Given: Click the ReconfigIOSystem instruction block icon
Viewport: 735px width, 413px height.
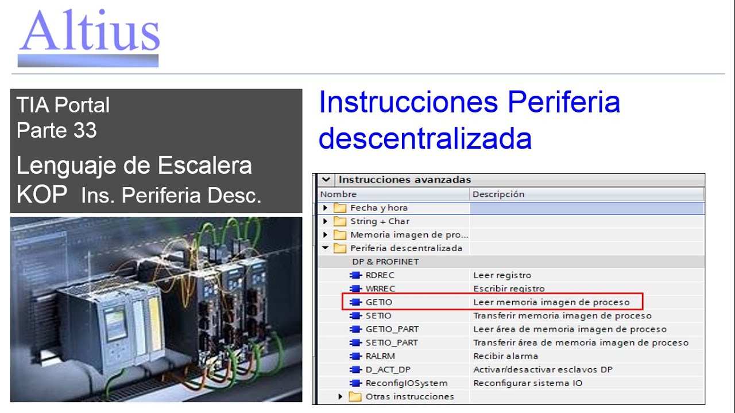Looking at the screenshot, I should [x=356, y=383].
